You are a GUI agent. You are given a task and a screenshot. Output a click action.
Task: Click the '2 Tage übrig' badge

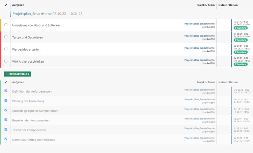[x=240, y=28]
